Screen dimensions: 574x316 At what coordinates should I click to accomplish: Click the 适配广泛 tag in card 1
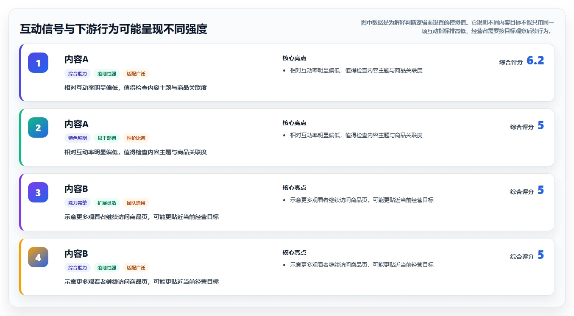tap(136, 74)
